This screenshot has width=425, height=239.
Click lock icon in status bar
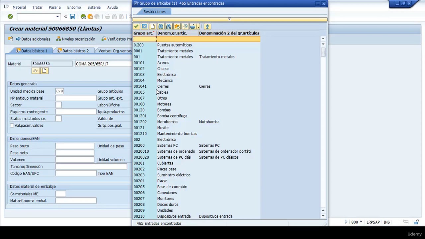pyautogui.click(x=416, y=222)
